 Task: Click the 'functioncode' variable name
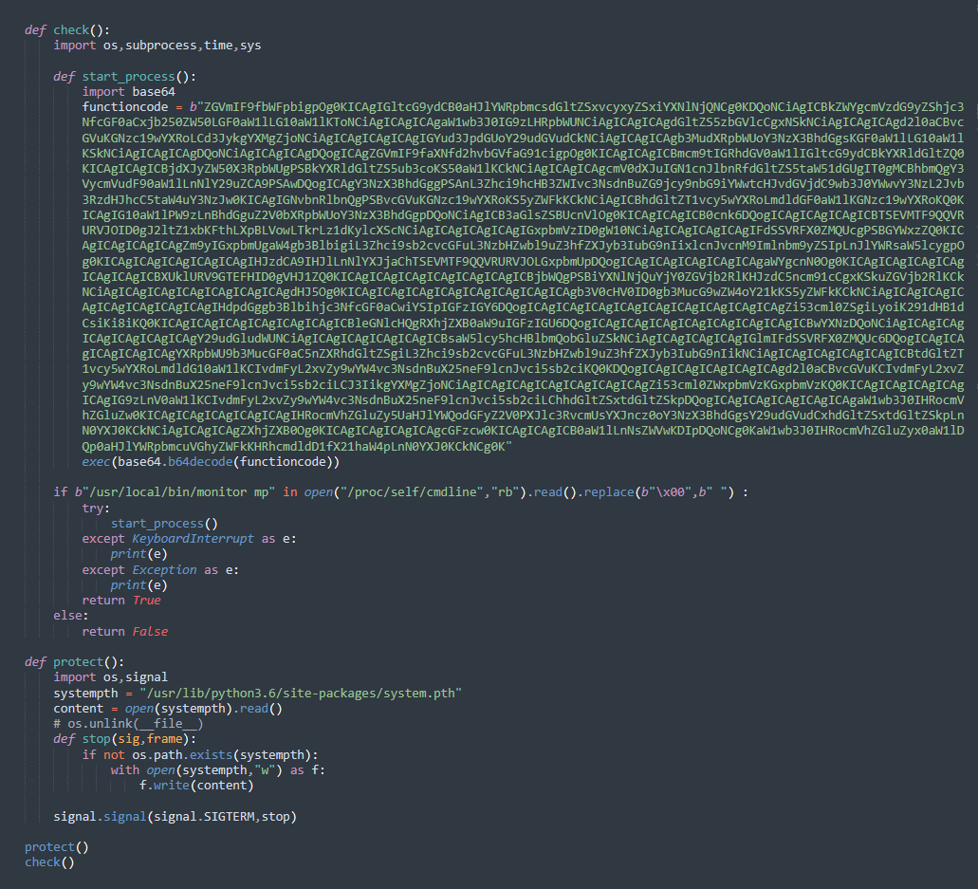tap(125, 107)
